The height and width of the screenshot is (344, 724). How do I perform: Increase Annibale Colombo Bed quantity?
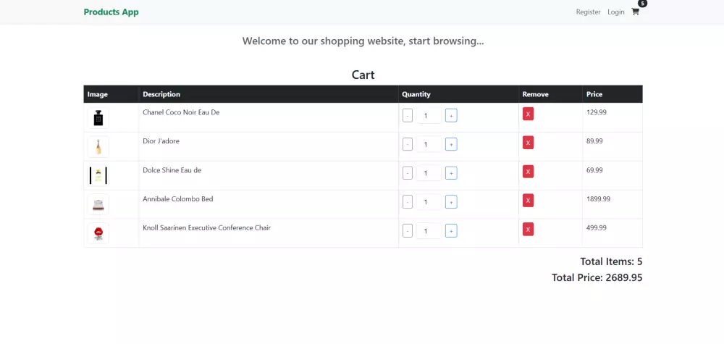click(x=450, y=202)
